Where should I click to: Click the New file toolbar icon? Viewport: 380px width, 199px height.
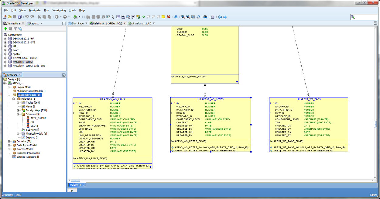[5, 17]
